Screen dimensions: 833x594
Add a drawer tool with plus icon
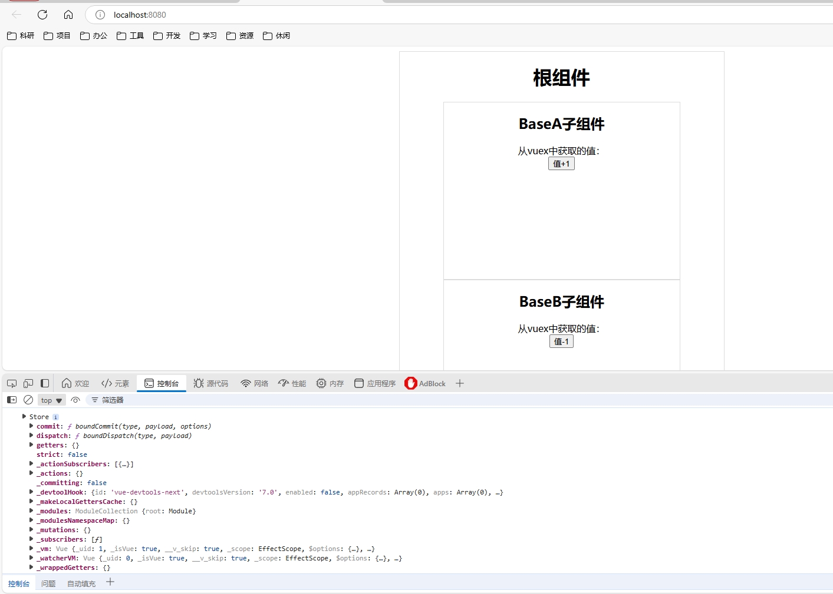click(x=110, y=582)
